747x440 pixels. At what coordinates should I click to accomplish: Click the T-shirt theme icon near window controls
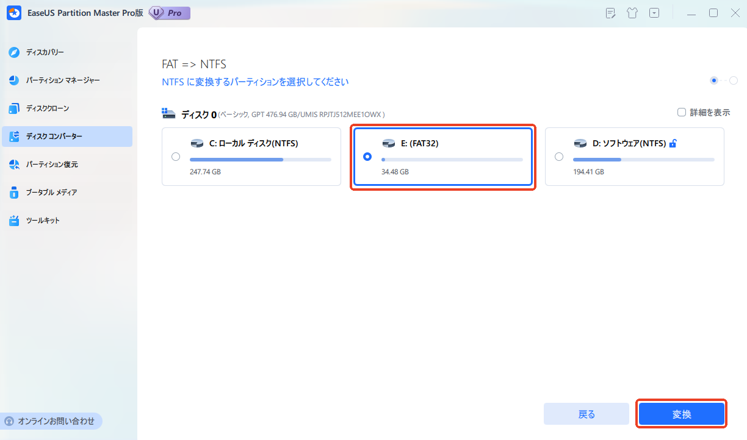(x=632, y=12)
